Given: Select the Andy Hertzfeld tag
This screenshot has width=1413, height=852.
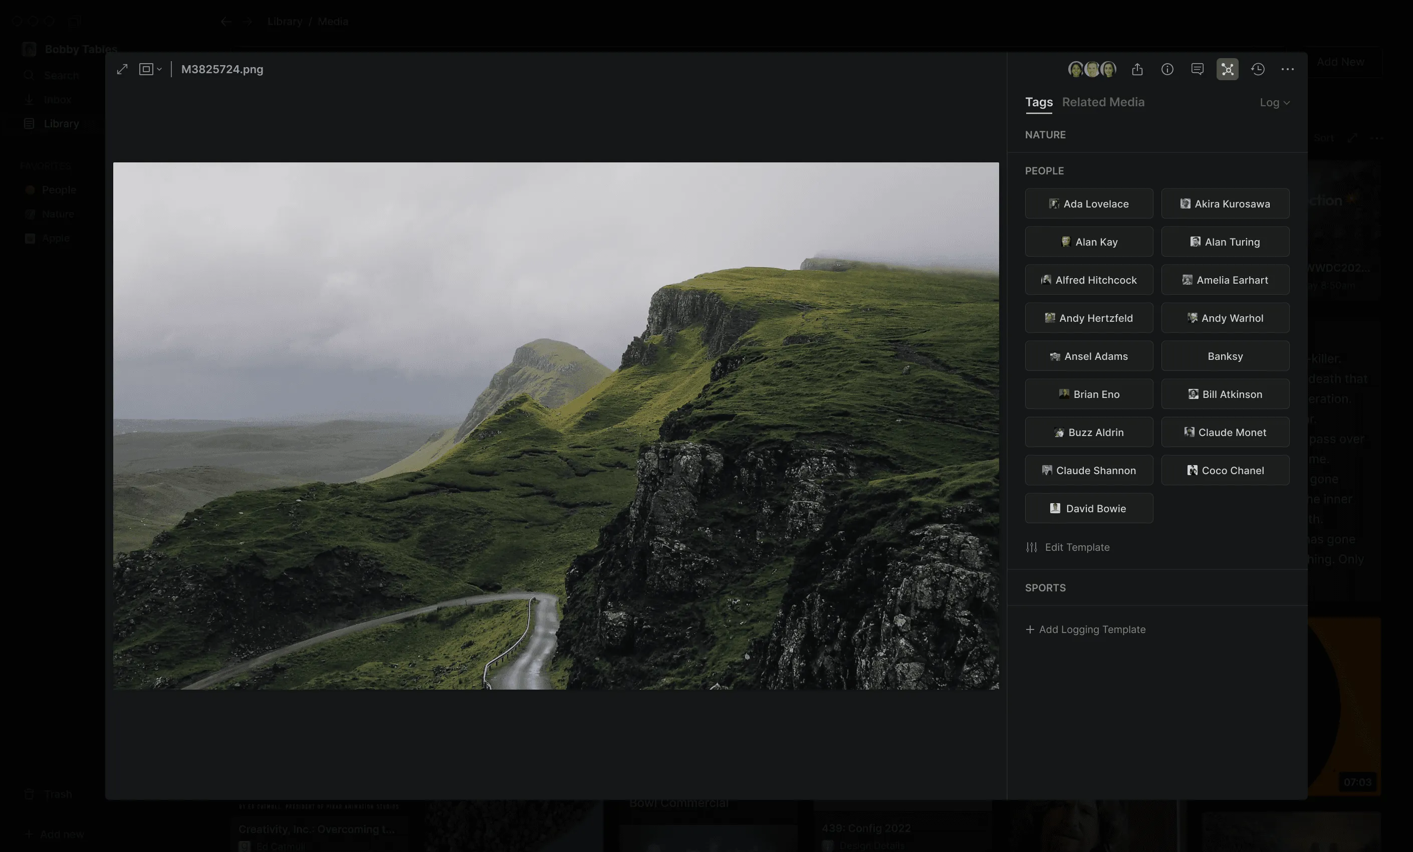Looking at the screenshot, I should 1088,318.
